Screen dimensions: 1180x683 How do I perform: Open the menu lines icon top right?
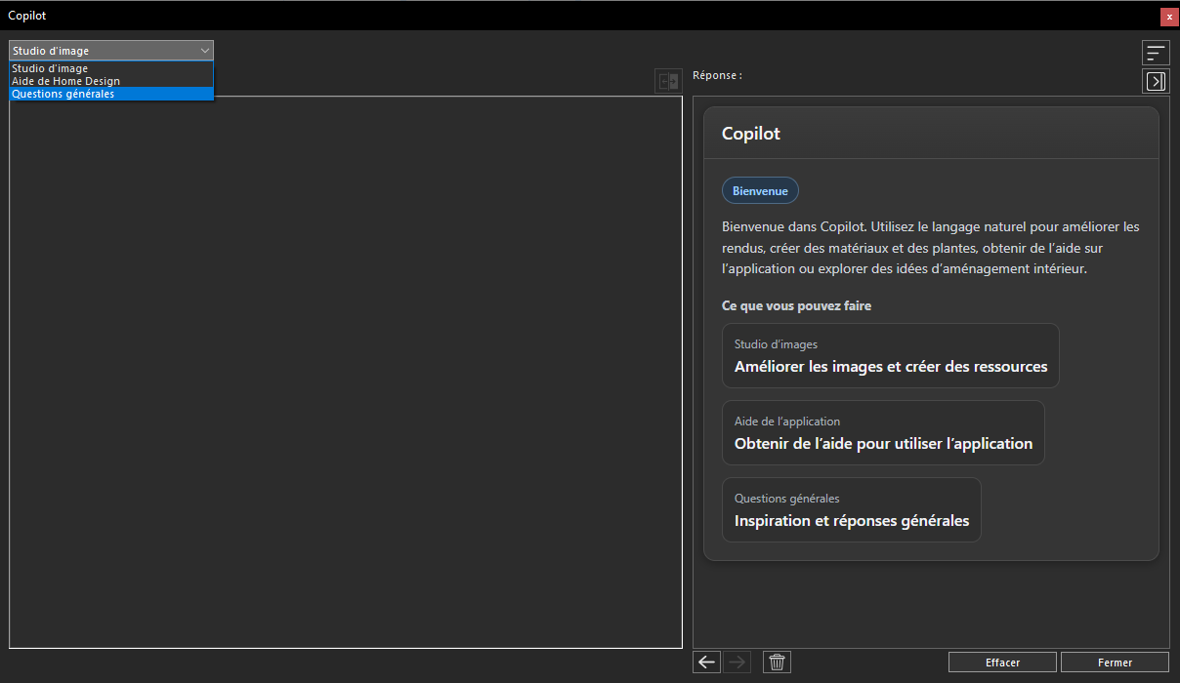click(x=1156, y=53)
